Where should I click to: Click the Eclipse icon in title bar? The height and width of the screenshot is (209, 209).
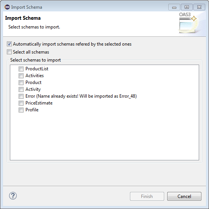coord(7,7)
